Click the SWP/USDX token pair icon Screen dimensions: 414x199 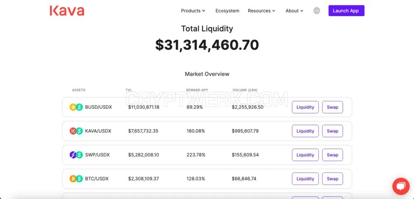click(76, 155)
